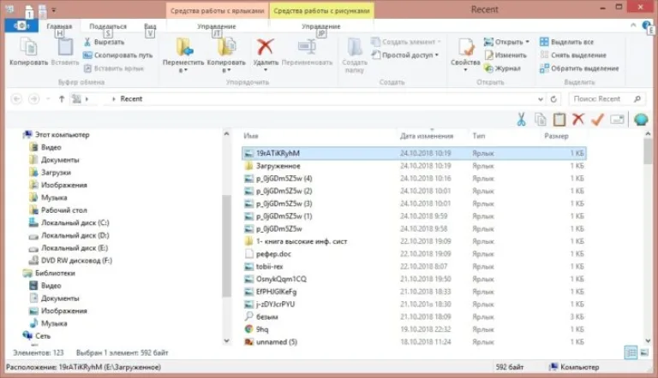This screenshot has height=378, width=658.
Task: Click Создать папку icon
Action: [x=355, y=47]
